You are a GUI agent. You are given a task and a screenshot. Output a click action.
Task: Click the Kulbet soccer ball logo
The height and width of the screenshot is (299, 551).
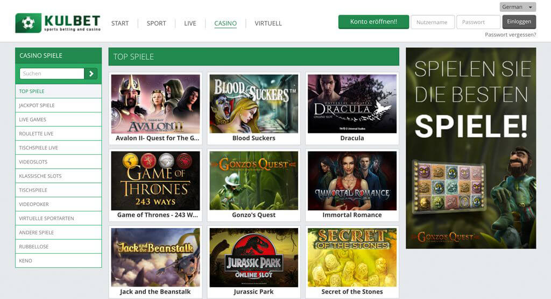coord(29,23)
